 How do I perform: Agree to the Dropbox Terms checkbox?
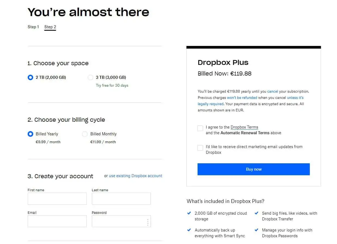(x=200, y=128)
